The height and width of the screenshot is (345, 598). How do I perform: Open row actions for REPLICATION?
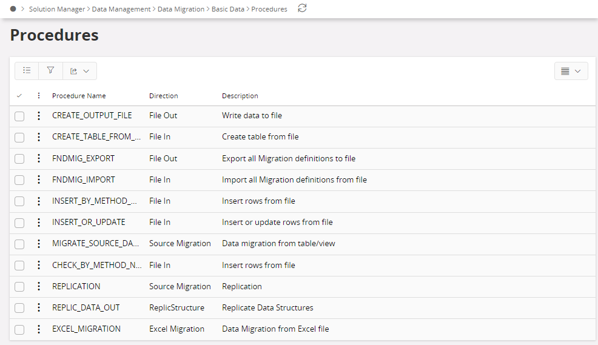tap(39, 286)
